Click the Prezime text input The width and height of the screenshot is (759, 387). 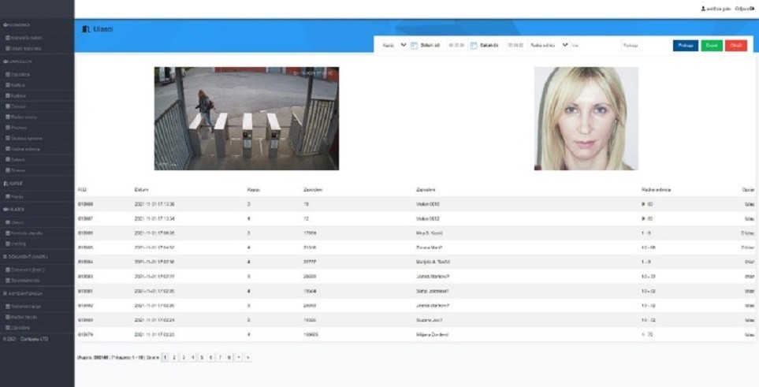[x=646, y=46]
